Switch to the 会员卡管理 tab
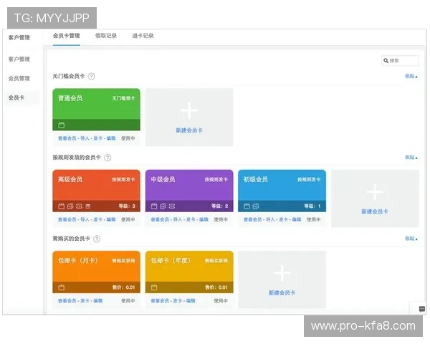The height and width of the screenshot is (344, 430). 67,36
